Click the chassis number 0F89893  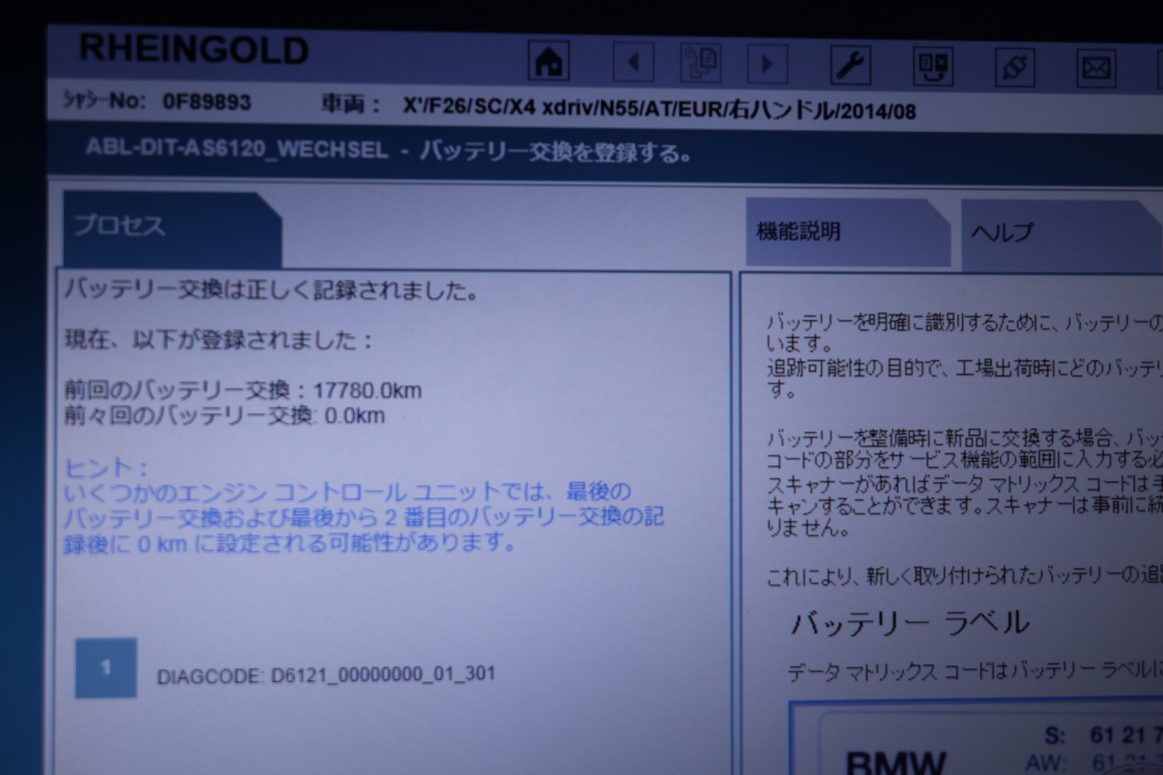(x=206, y=102)
